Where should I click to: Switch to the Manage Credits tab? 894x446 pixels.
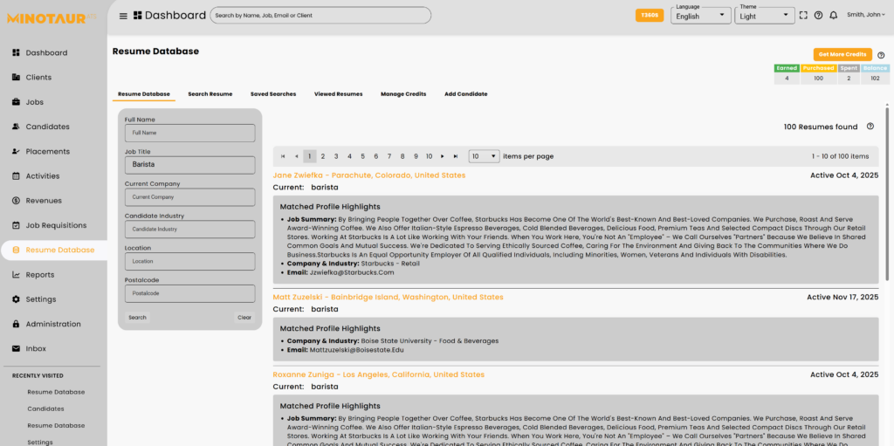pos(403,93)
